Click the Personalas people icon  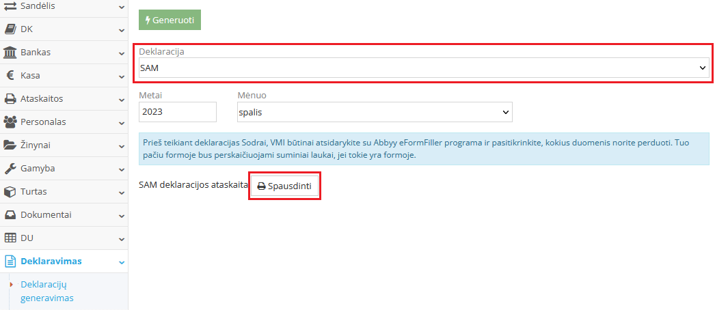coord(10,122)
